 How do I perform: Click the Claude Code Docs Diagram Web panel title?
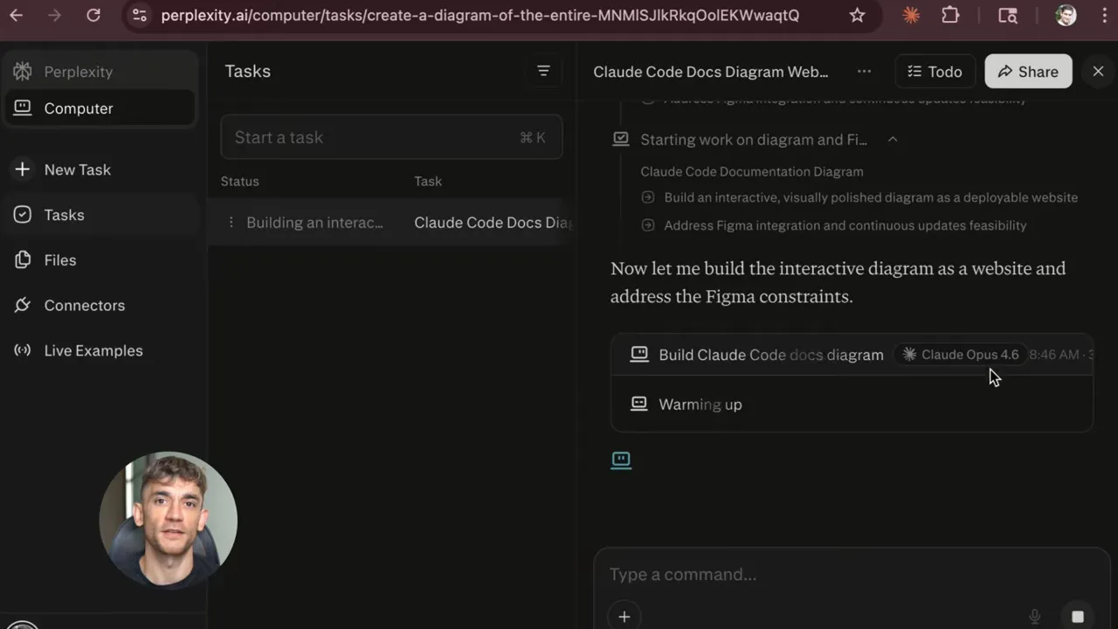pos(711,72)
